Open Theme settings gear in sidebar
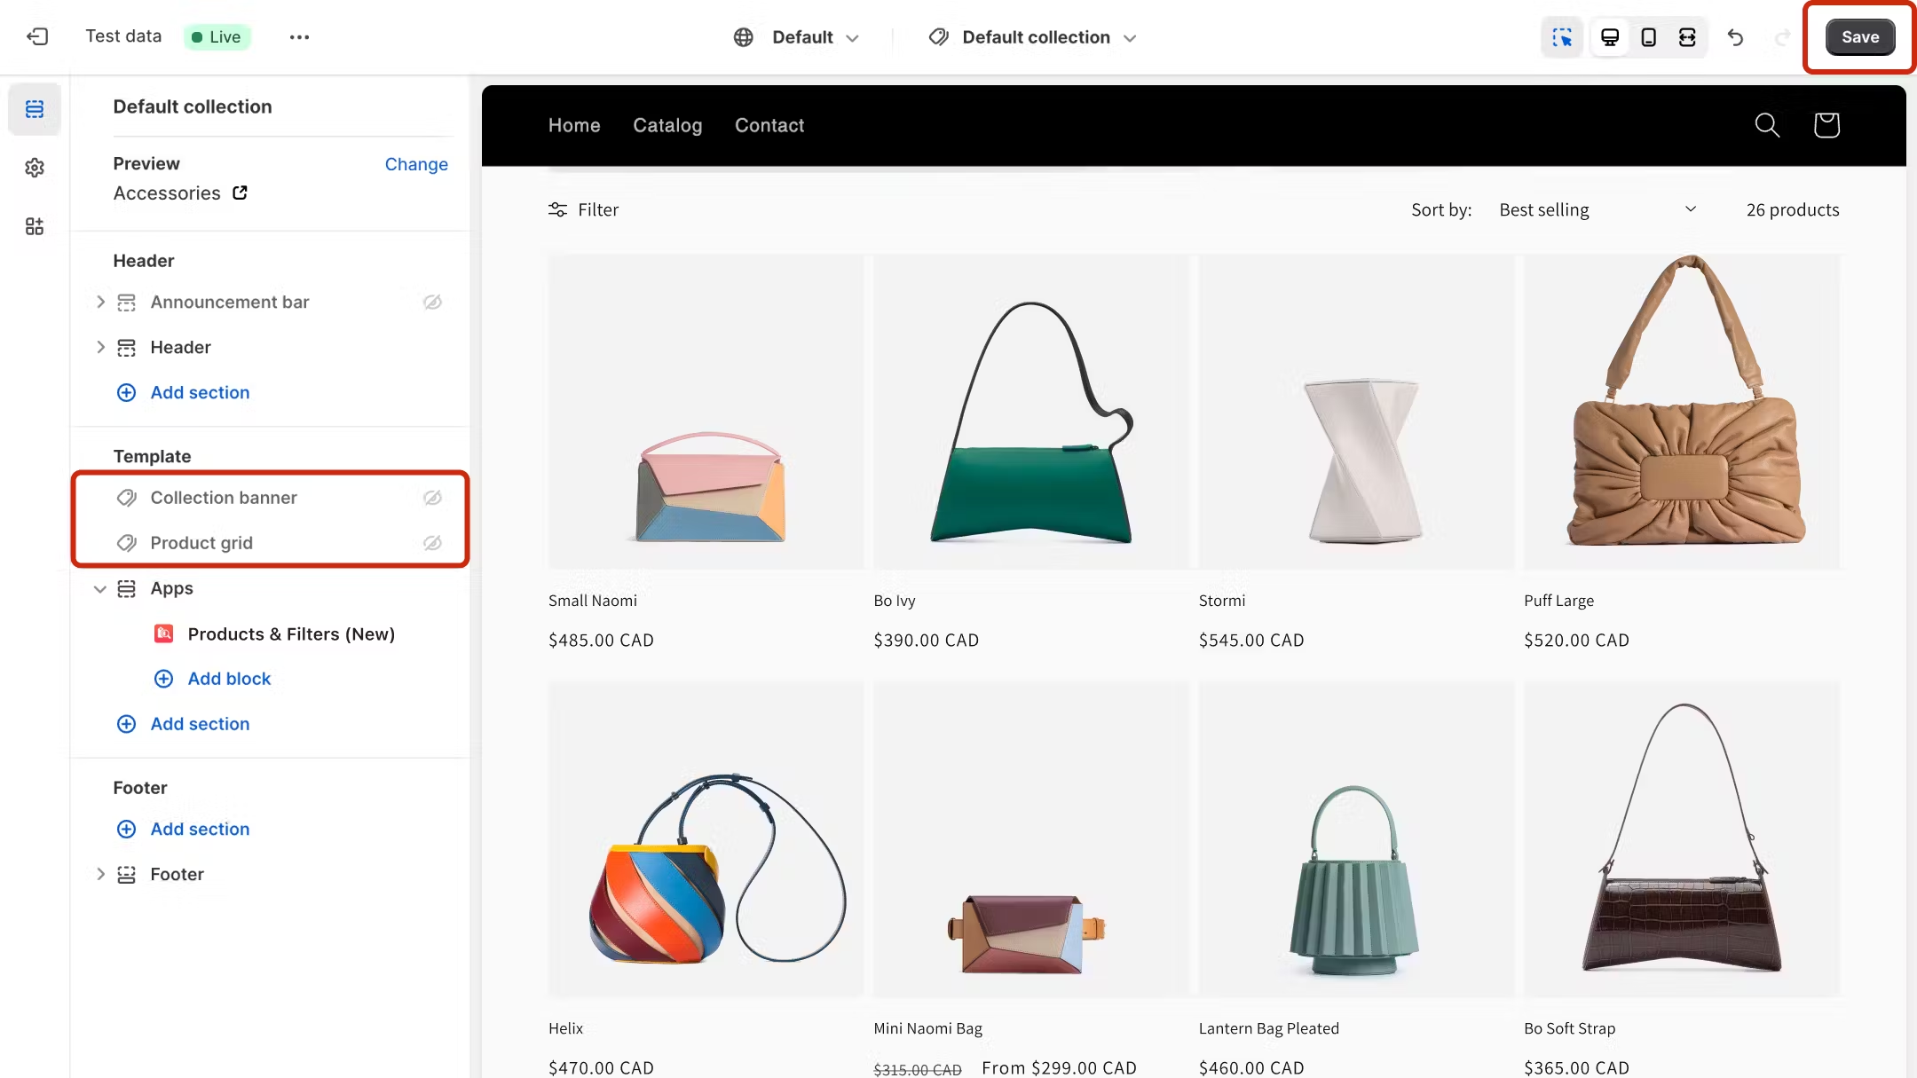This screenshot has height=1078, width=1917. click(35, 168)
